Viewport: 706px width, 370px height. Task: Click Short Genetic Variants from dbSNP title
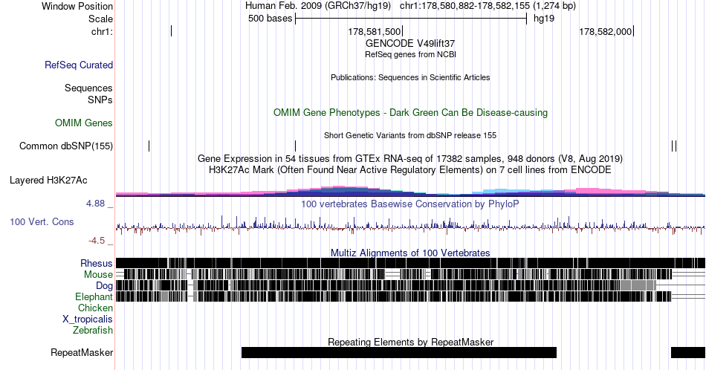pyautogui.click(x=410, y=135)
